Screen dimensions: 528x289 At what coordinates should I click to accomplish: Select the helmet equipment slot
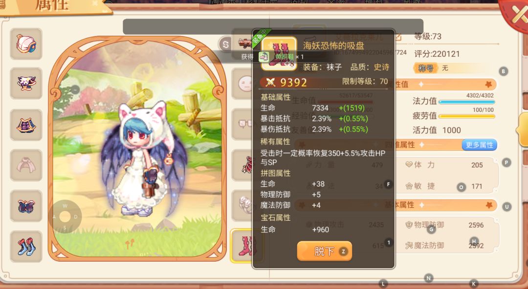(x=26, y=44)
